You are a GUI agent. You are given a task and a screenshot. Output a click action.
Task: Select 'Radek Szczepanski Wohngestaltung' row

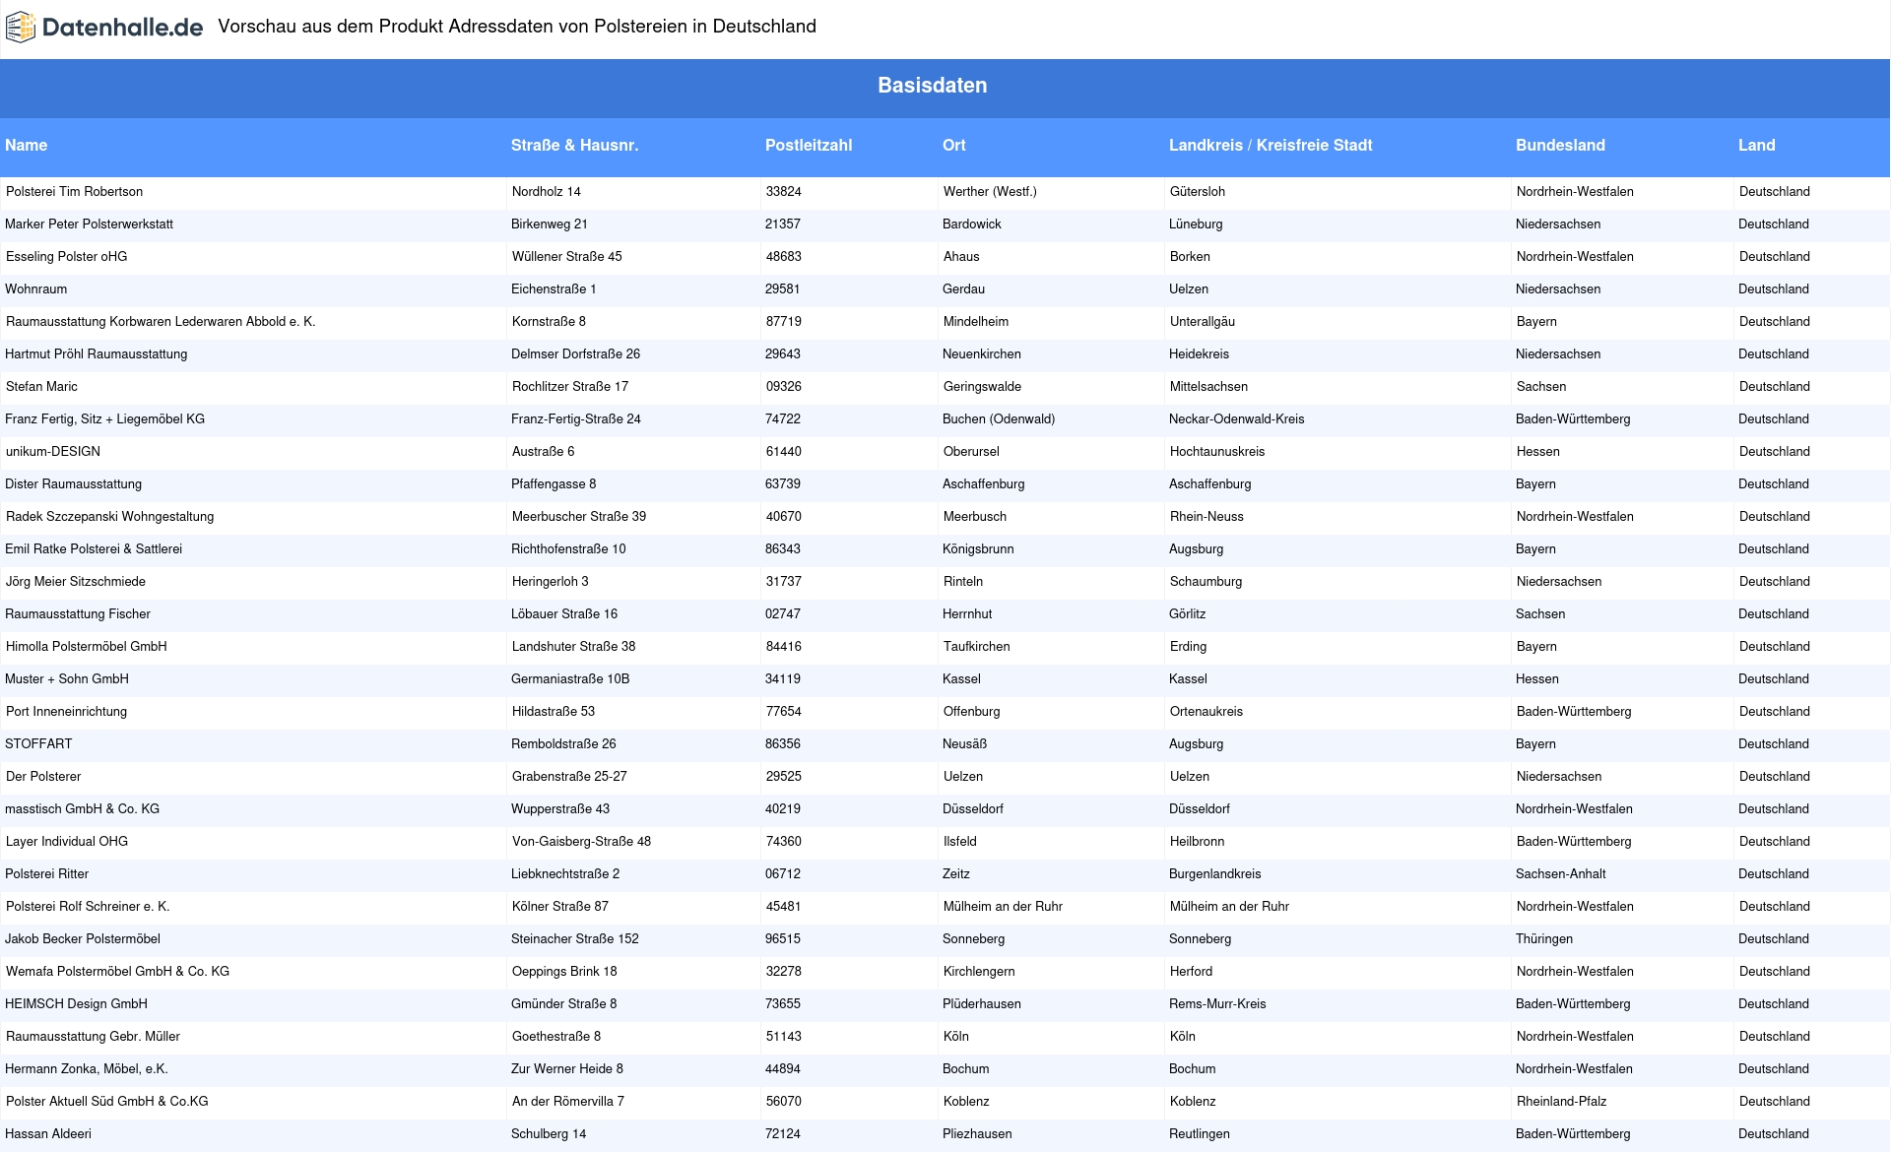point(109,517)
